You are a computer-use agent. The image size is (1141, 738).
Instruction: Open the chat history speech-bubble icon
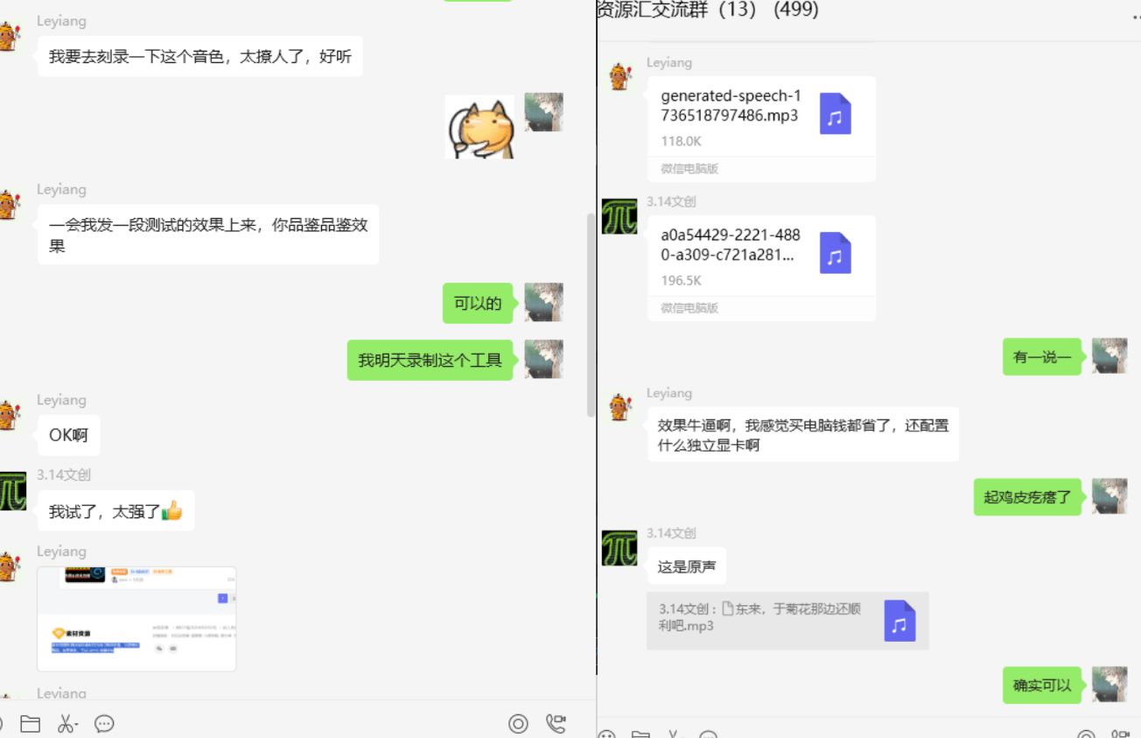(x=104, y=724)
